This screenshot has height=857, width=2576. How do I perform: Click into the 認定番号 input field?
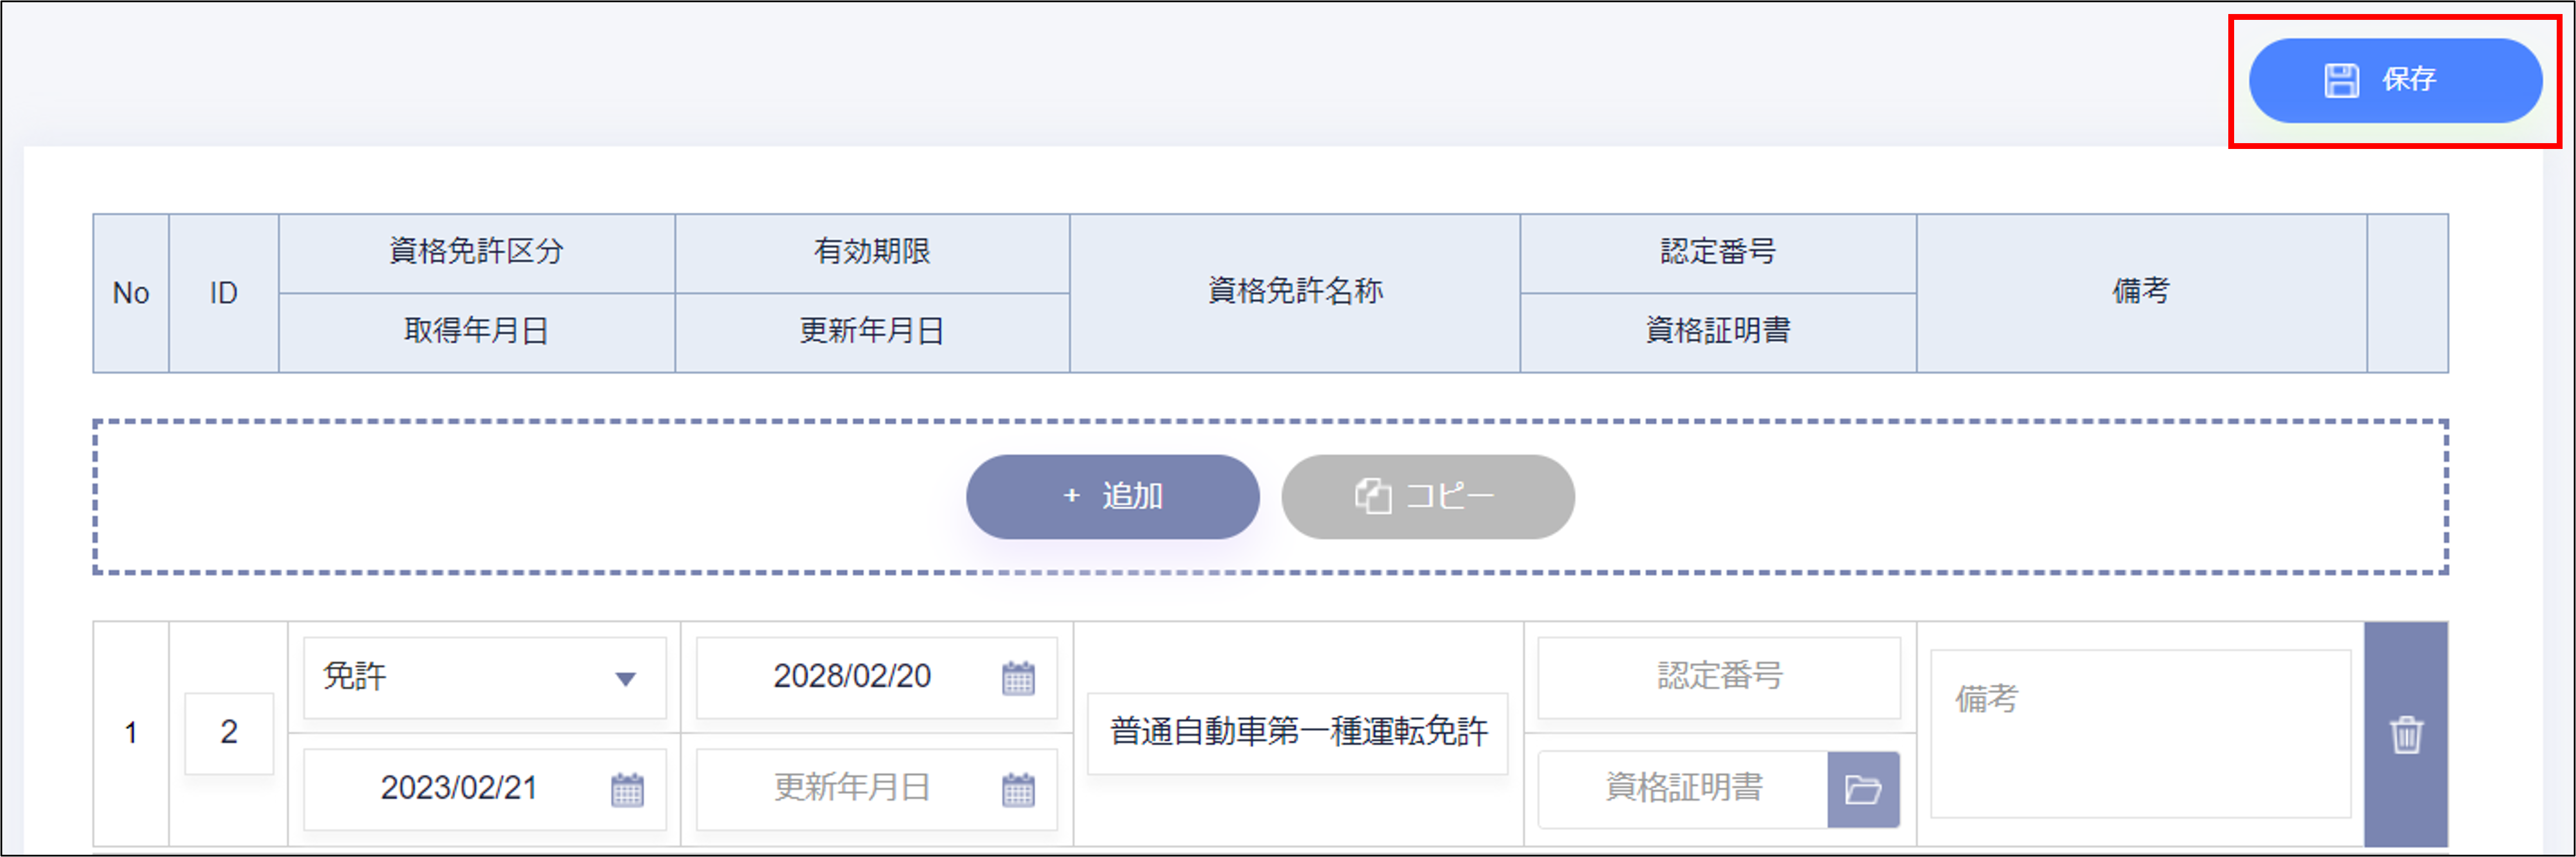(1718, 677)
